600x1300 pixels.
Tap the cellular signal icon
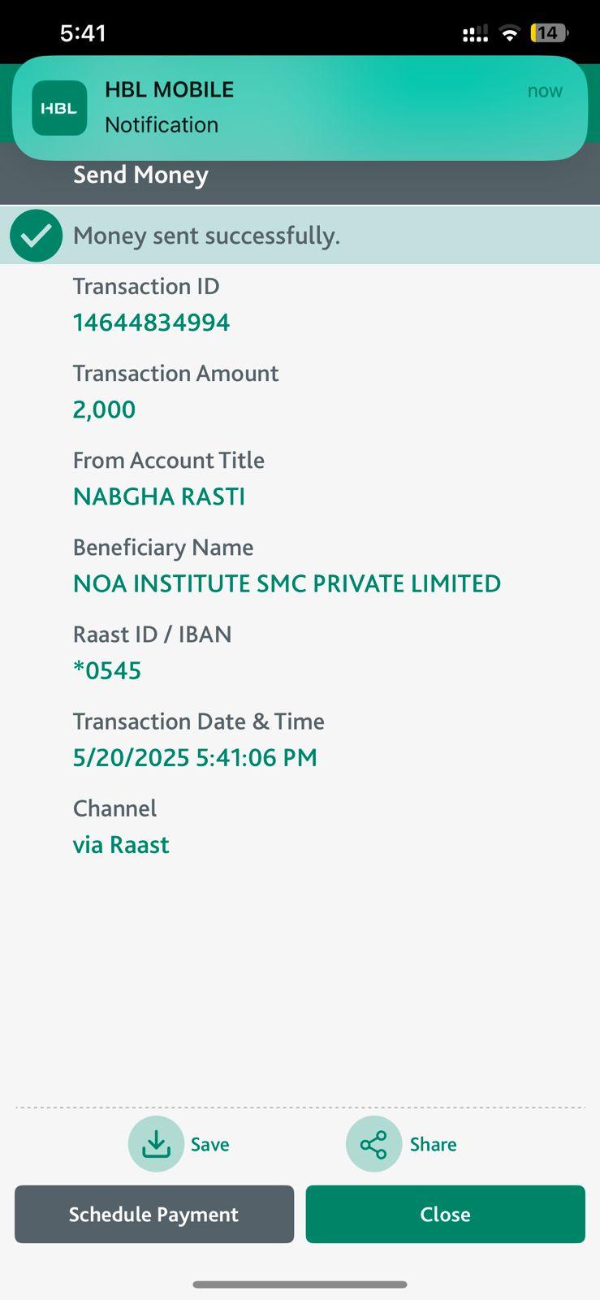pyautogui.click(x=475, y=34)
